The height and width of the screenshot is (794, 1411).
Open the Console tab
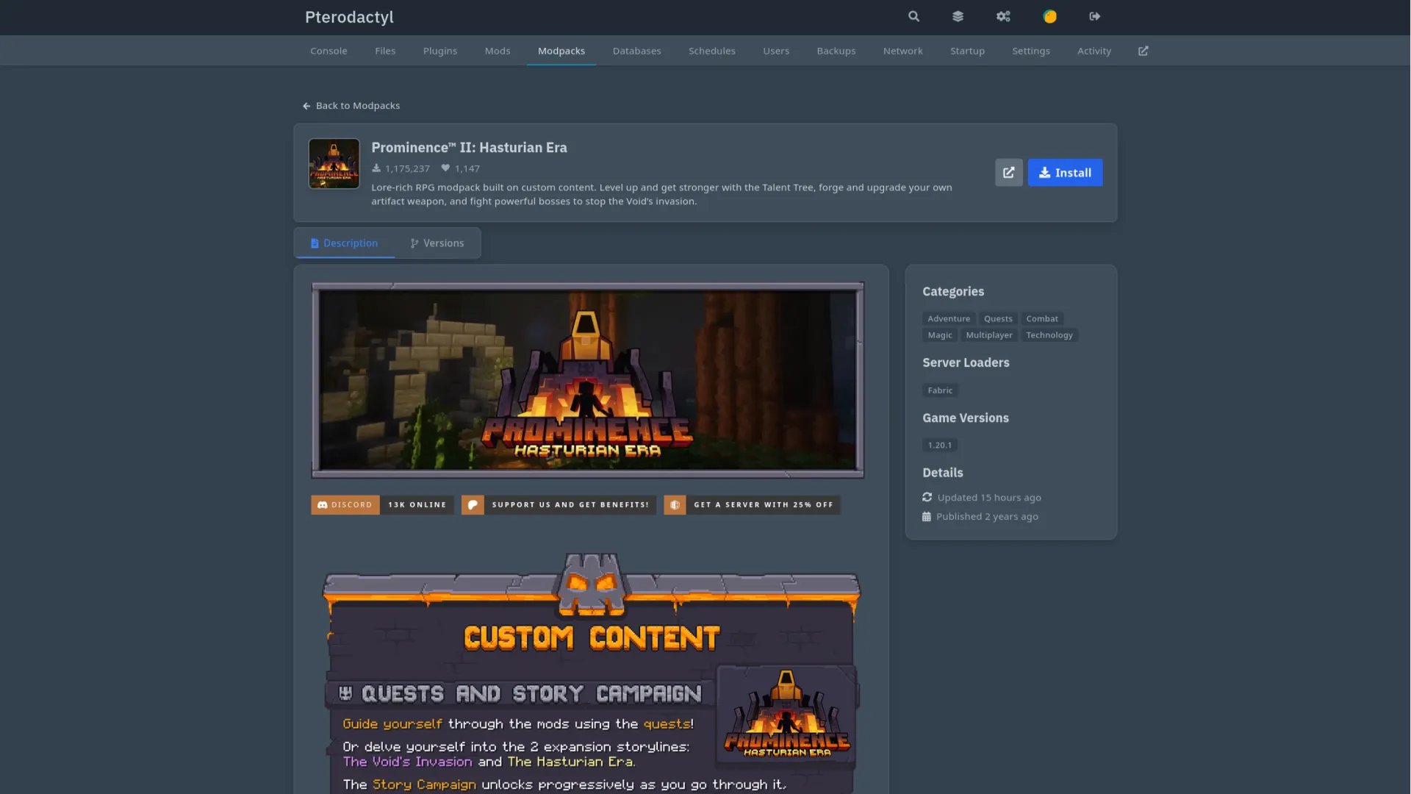(328, 51)
